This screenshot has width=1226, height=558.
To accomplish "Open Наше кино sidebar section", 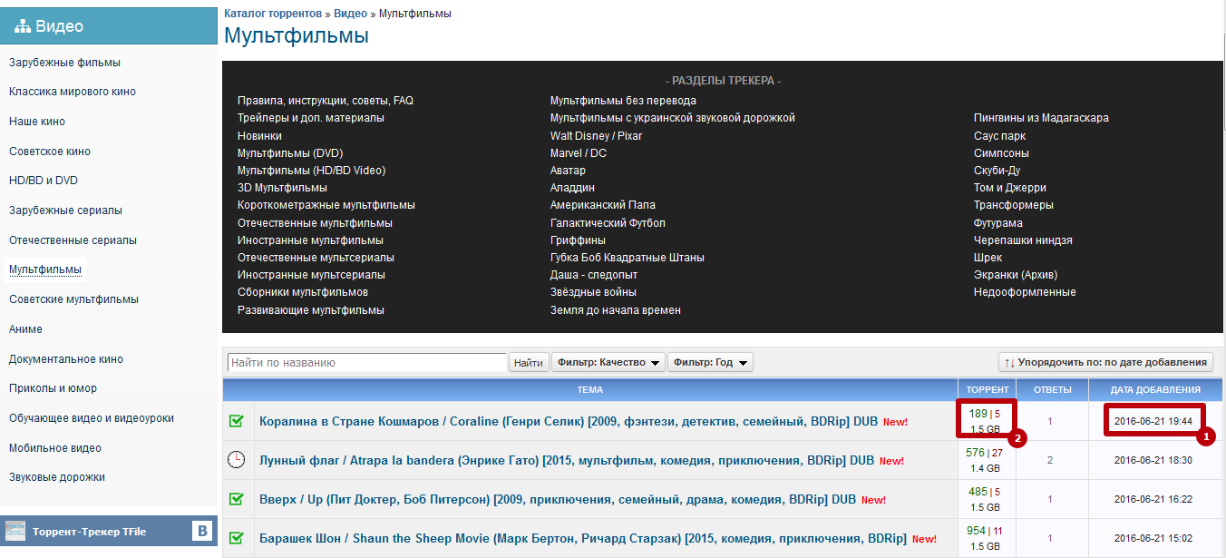I will tap(37, 122).
